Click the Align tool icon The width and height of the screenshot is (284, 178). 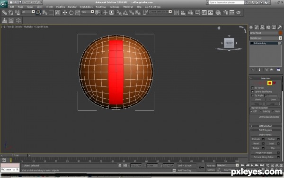(x=183, y=12)
